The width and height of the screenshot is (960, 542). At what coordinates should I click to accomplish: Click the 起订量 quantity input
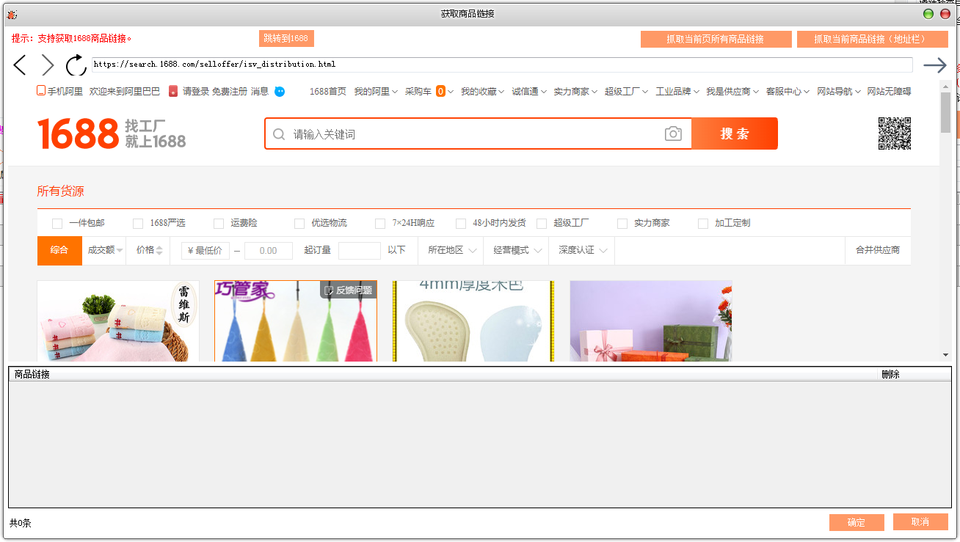tap(360, 251)
